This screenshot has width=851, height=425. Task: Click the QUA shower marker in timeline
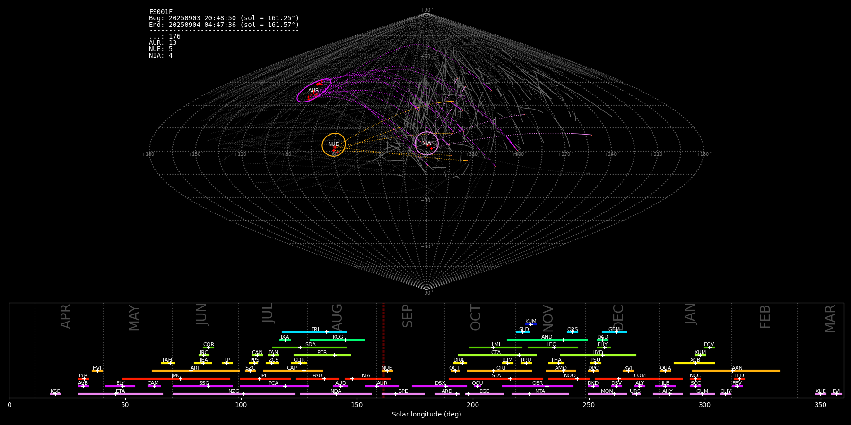[x=665, y=371]
